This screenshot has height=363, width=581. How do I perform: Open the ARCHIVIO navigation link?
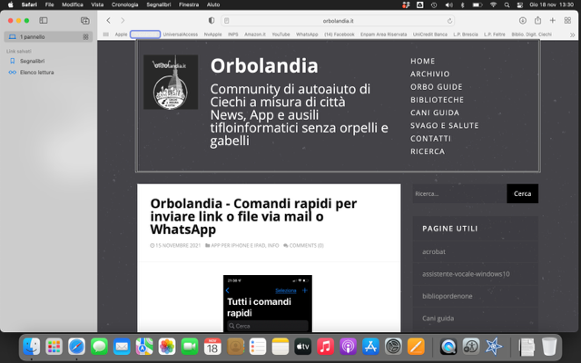(429, 74)
